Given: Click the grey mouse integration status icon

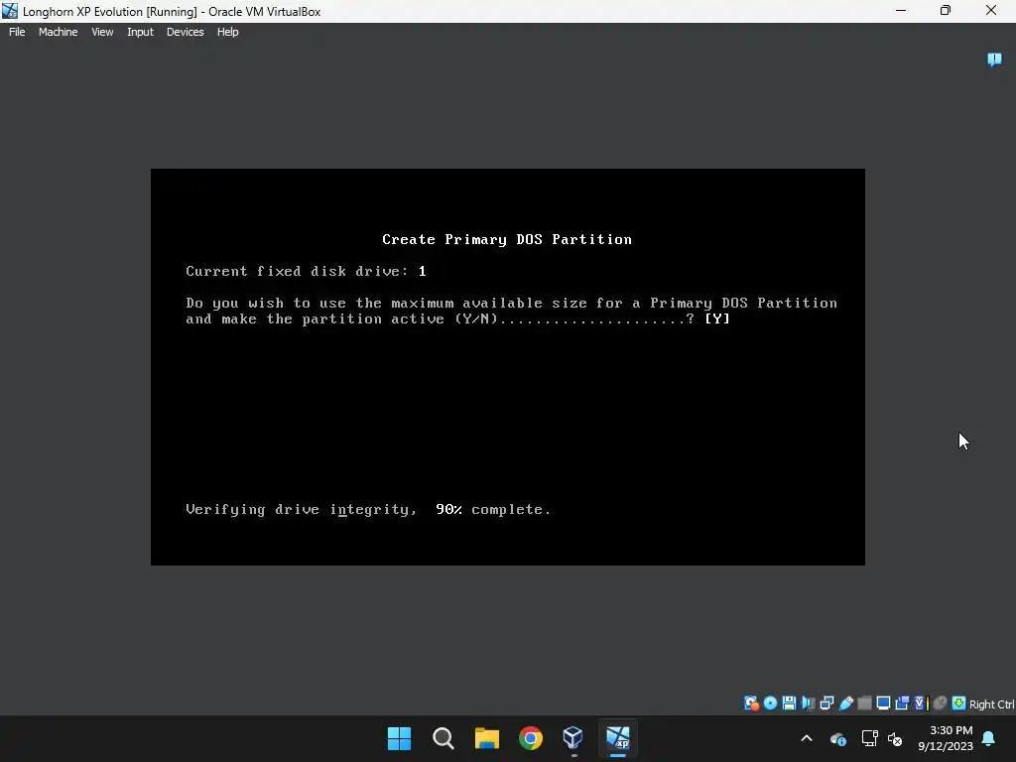Looking at the screenshot, I should pyautogui.click(x=941, y=703).
